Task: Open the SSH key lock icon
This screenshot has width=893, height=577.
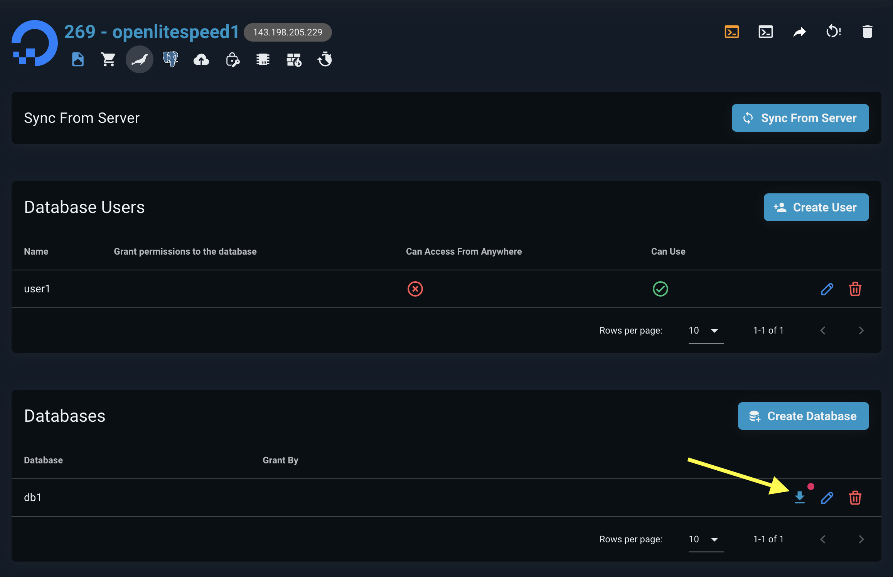Action: point(233,60)
